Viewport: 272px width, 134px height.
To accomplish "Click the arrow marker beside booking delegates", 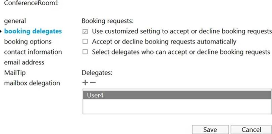I will (1, 31).
